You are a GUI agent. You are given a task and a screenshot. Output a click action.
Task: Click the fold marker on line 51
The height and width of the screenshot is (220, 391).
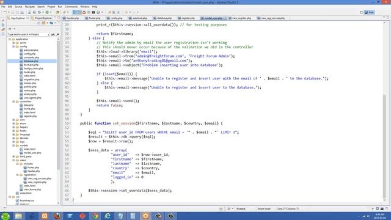tap(70, 123)
